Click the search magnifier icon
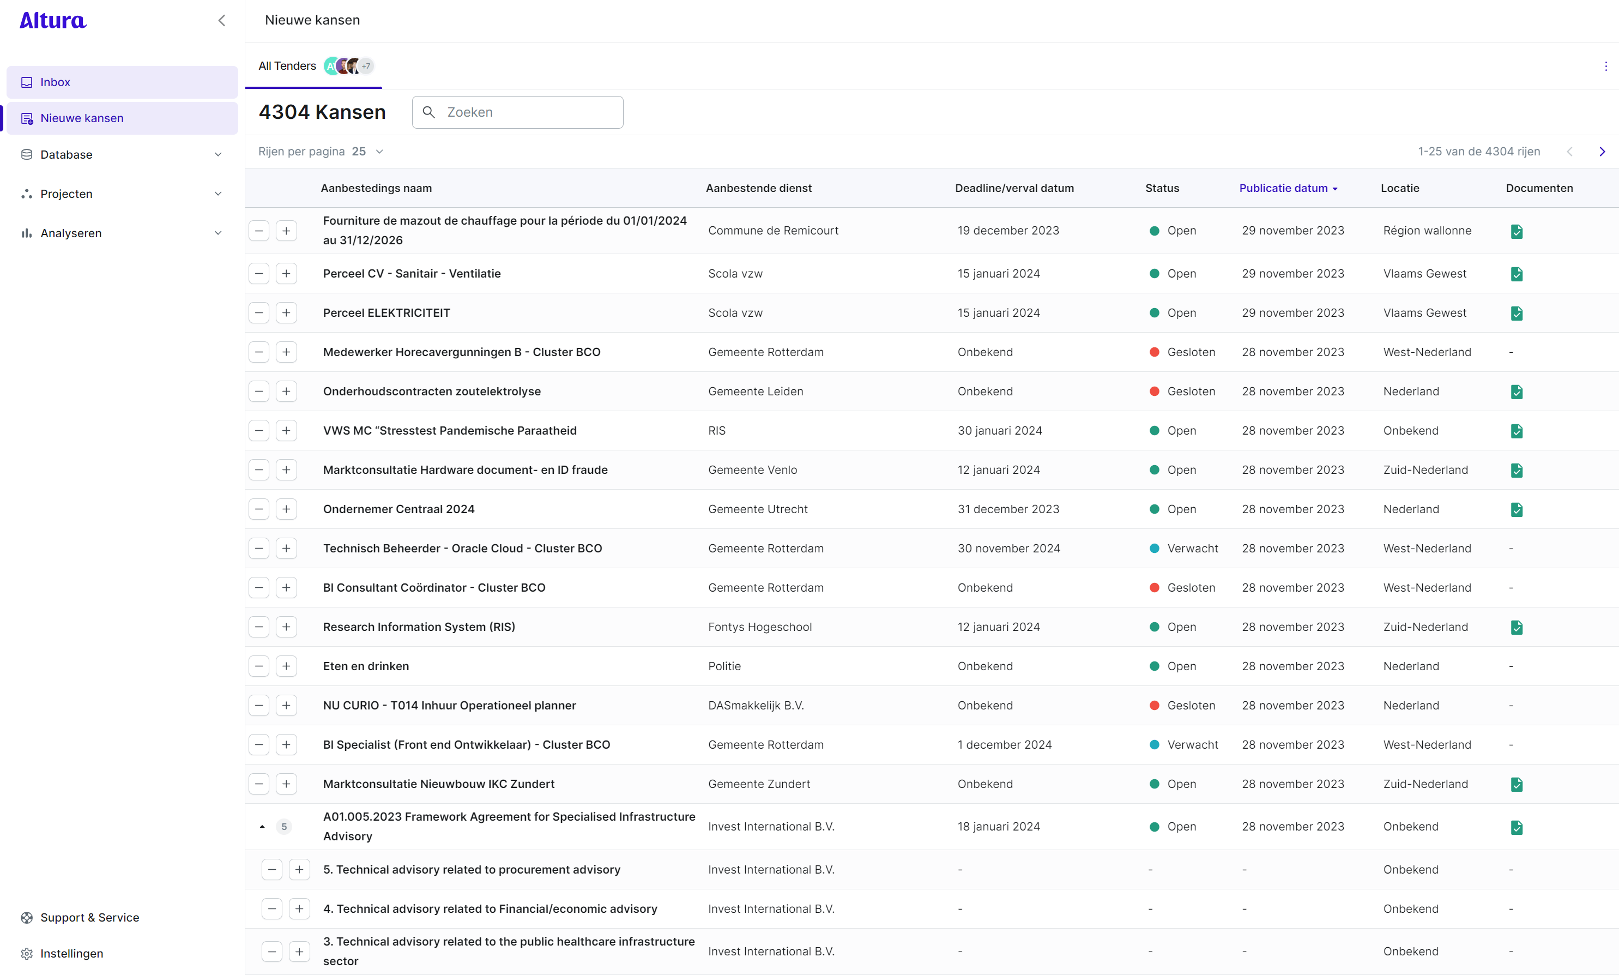Image resolution: width=1619 pixels, height=975 pixels. click(x=429, y=112)
